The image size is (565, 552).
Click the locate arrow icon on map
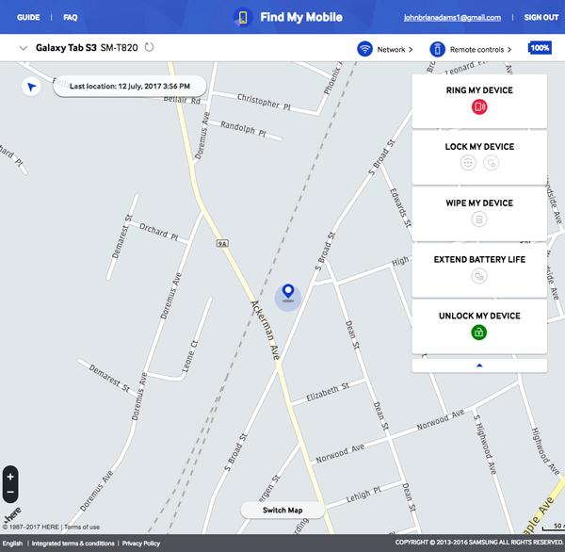[31, 87]
